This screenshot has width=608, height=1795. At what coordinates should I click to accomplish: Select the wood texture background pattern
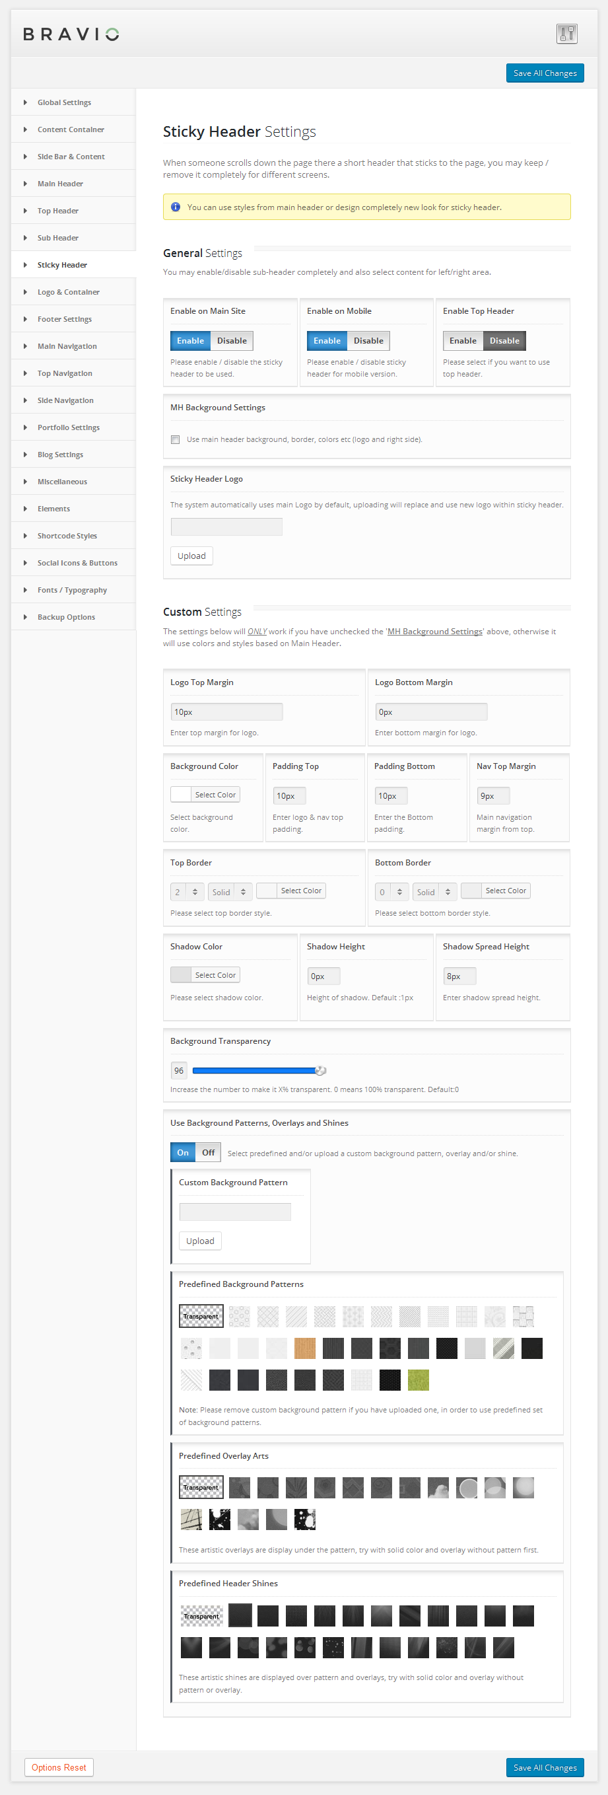point(304,1348)
